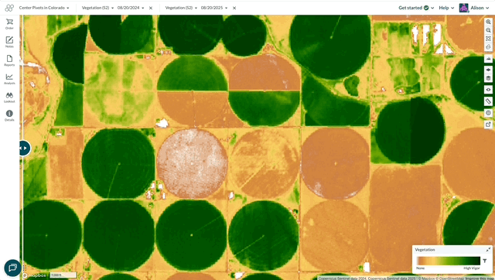Toggle layer visibility eye icon
The height and width of the screenshot is (280, 495).
point(488,90)
